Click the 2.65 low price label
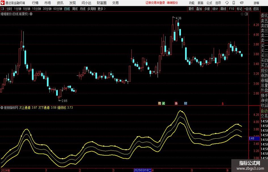This screenshot has width=268, height=172. (64, 101)
